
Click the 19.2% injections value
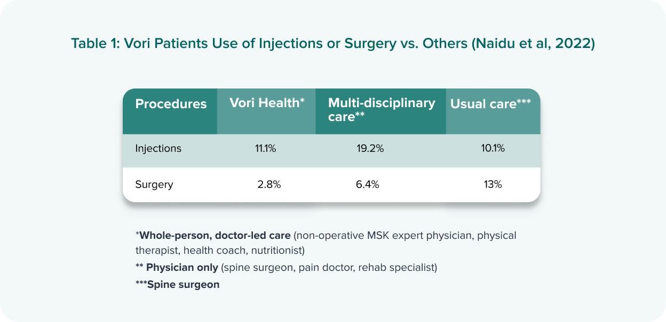(x=370, y=149)
